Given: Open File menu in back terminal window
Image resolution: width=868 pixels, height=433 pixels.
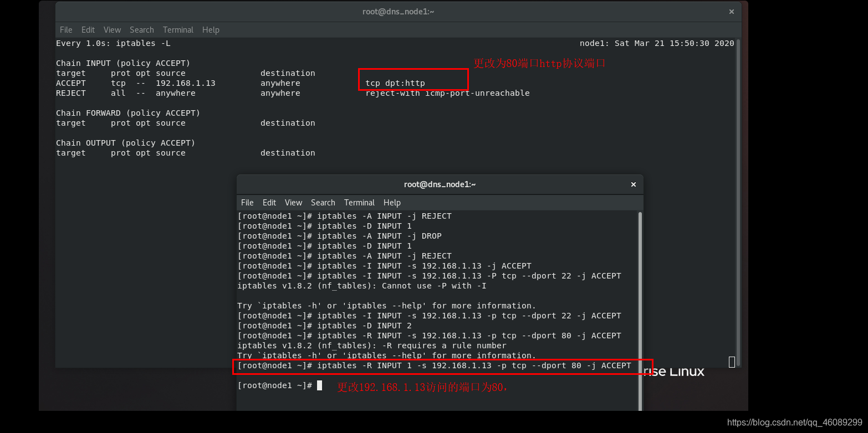Looking at the screenshot, I should coord(66,30).
